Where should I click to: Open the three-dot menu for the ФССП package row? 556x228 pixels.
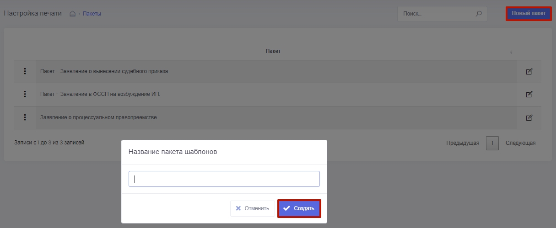(x=25, y=94)
